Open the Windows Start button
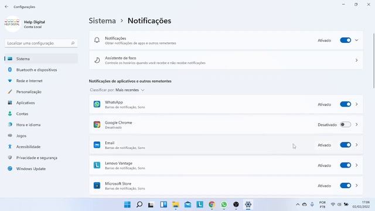This screenshot has width=375, height=211. pos(127,205)
